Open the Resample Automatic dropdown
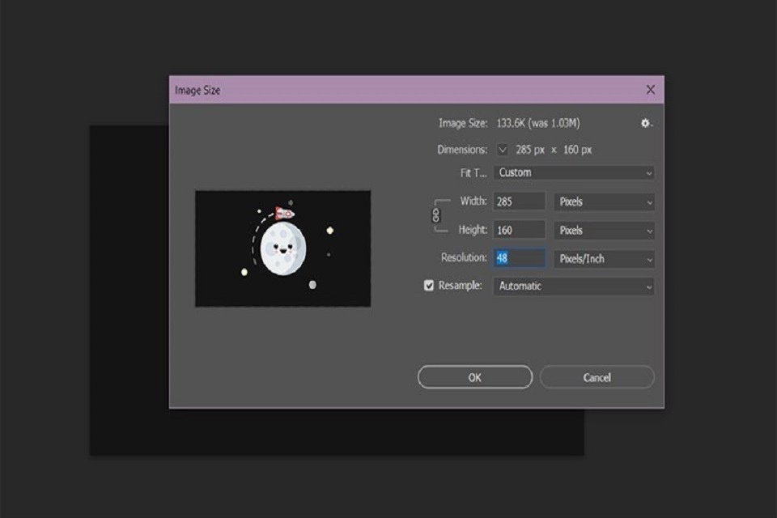The height and width of the screenshot is (518, 777). point(574,286)
